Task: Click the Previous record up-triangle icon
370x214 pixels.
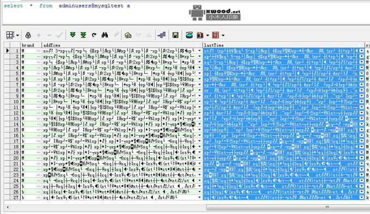Action: click(x=149, y=35)
